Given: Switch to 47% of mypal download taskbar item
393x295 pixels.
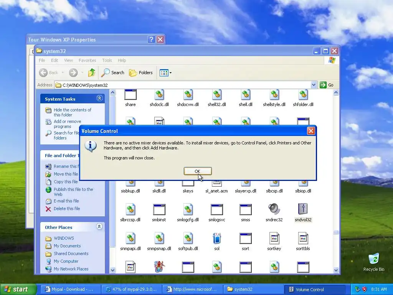Looking at the screenshot, I should tap(132, 289).
